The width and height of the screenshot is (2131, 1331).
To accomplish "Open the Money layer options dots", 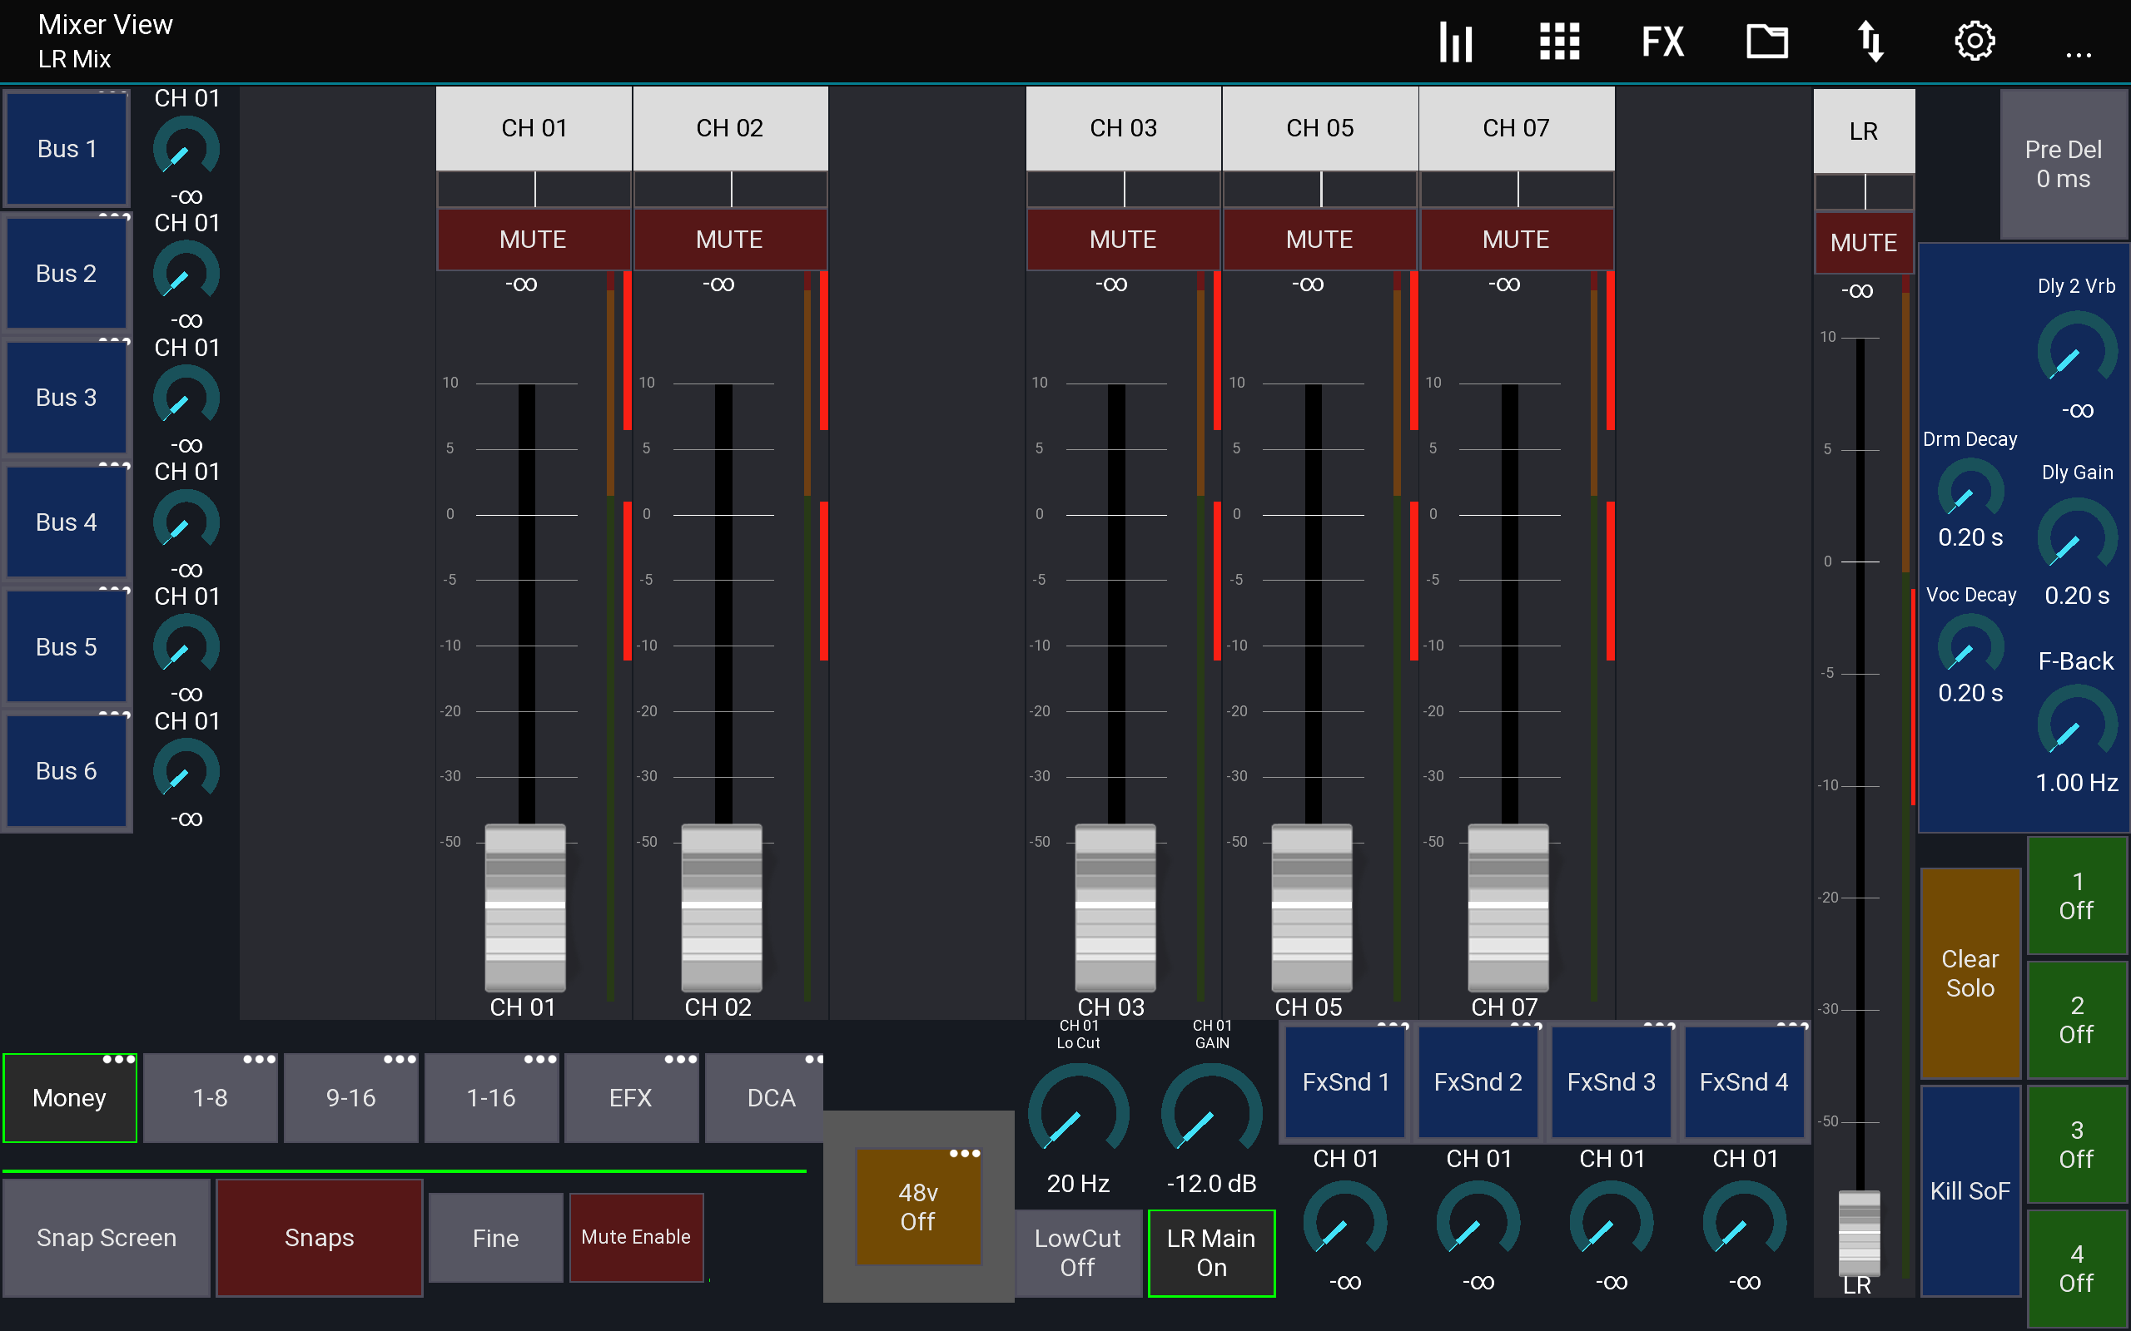I will coord(119,1059).
